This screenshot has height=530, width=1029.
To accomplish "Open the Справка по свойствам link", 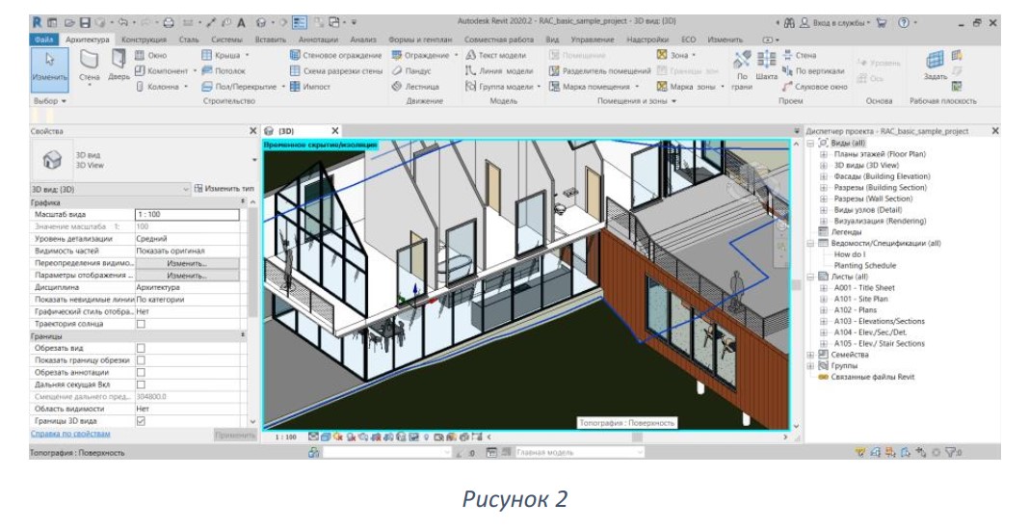I will tap(71, 434).
